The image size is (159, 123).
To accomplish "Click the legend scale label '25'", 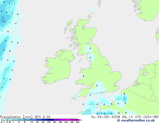I will coord(49,122).
